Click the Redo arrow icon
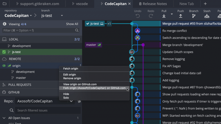Viewport: 221px width, 124px height. (x=151, y=16)
